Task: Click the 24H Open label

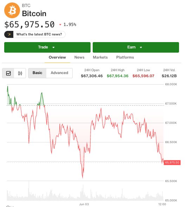Action: (x=92, y=70)
